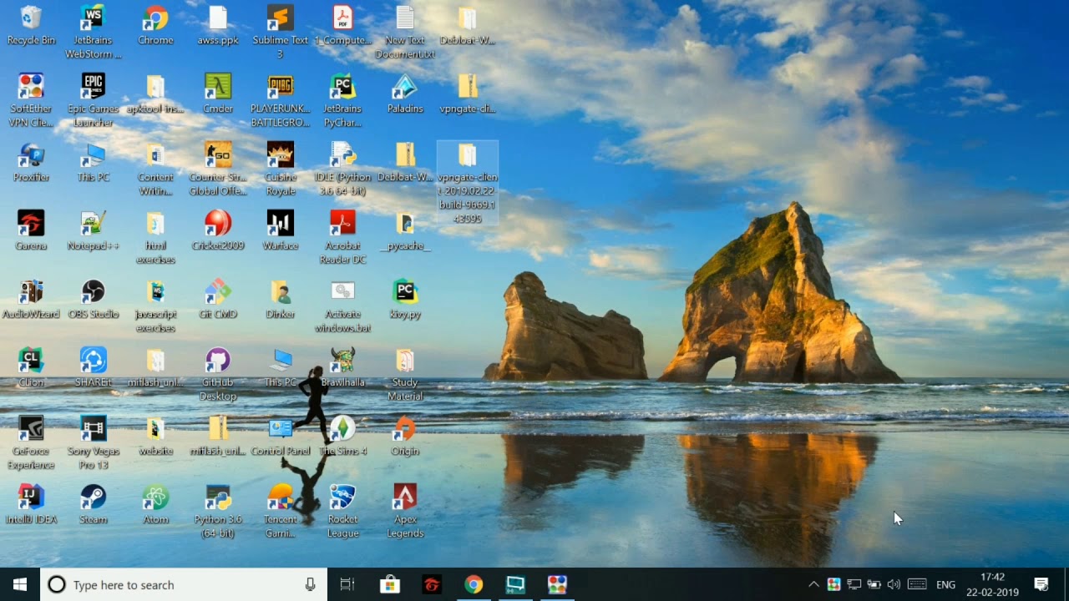Click the 'Type here to search' box
Screen dimensions: 1069x601
coord(184,584)
